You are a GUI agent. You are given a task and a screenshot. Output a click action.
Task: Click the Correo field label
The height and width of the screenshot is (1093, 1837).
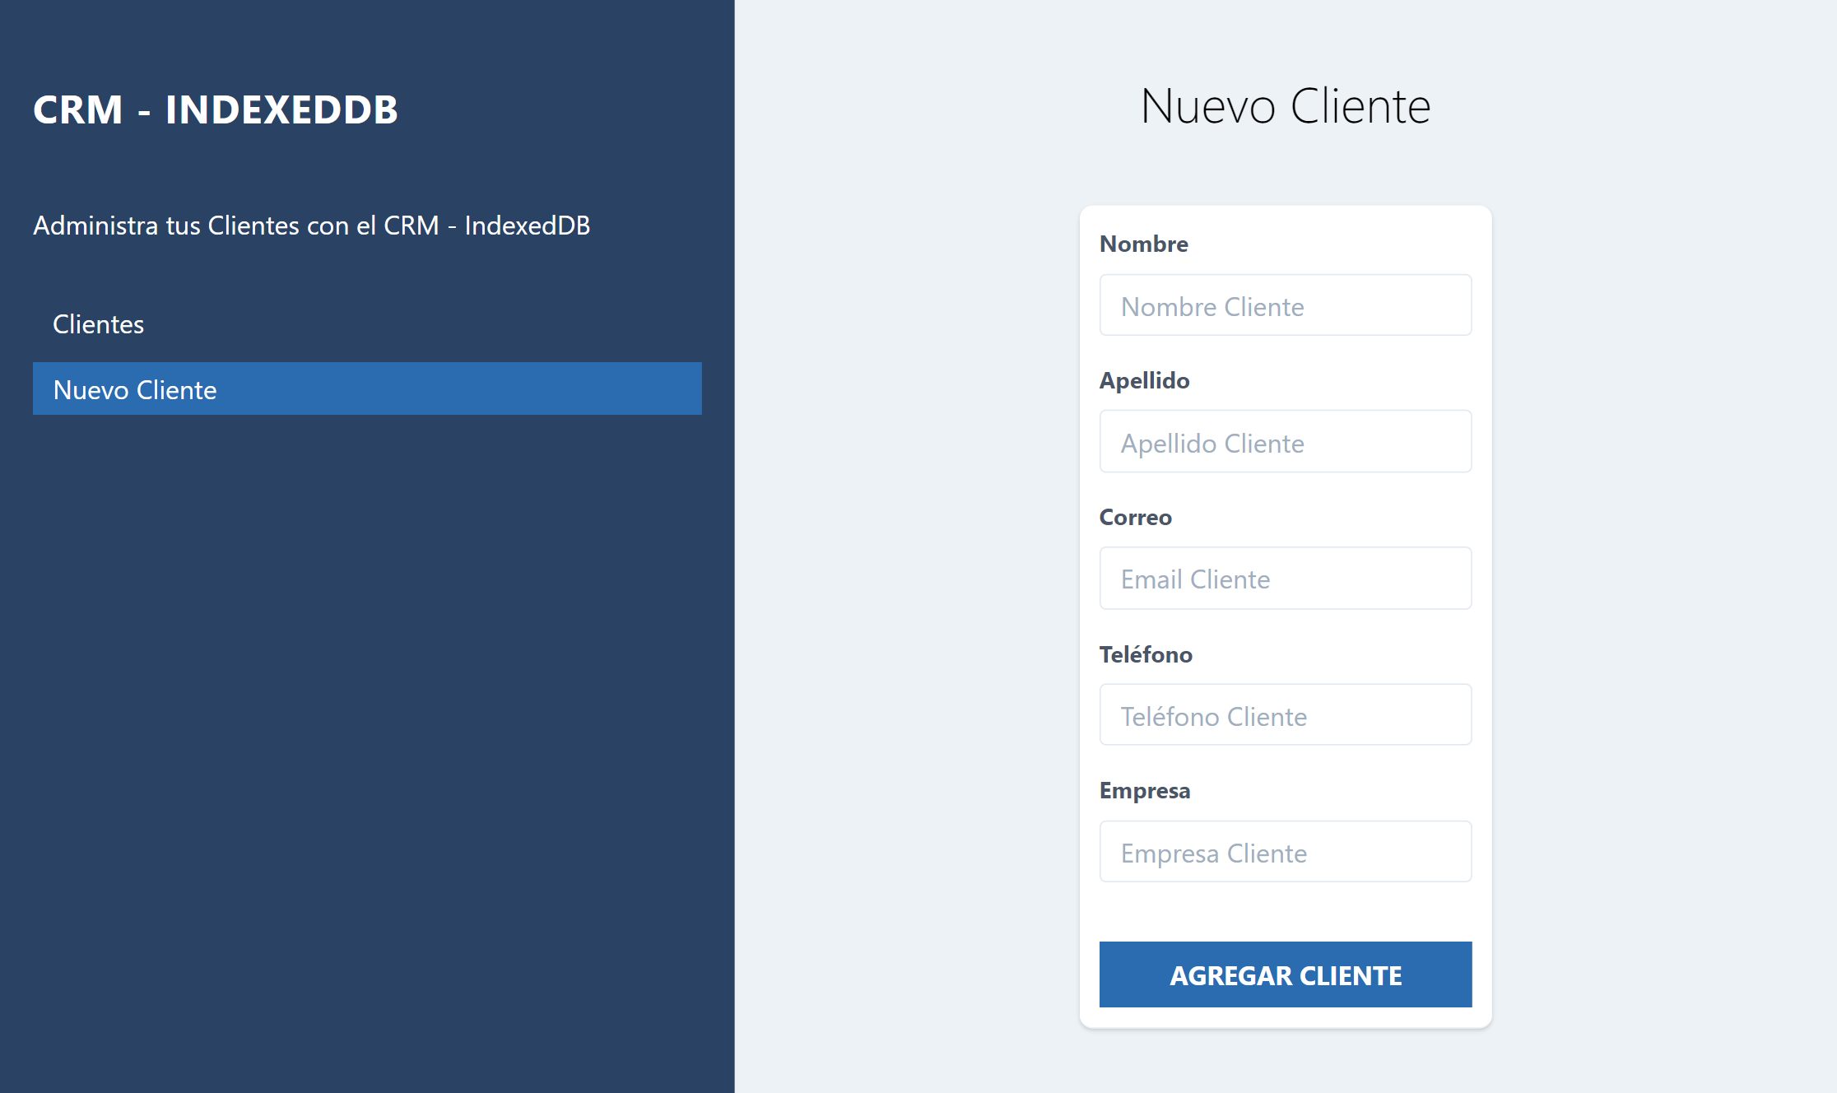(x=1135, y=518)
